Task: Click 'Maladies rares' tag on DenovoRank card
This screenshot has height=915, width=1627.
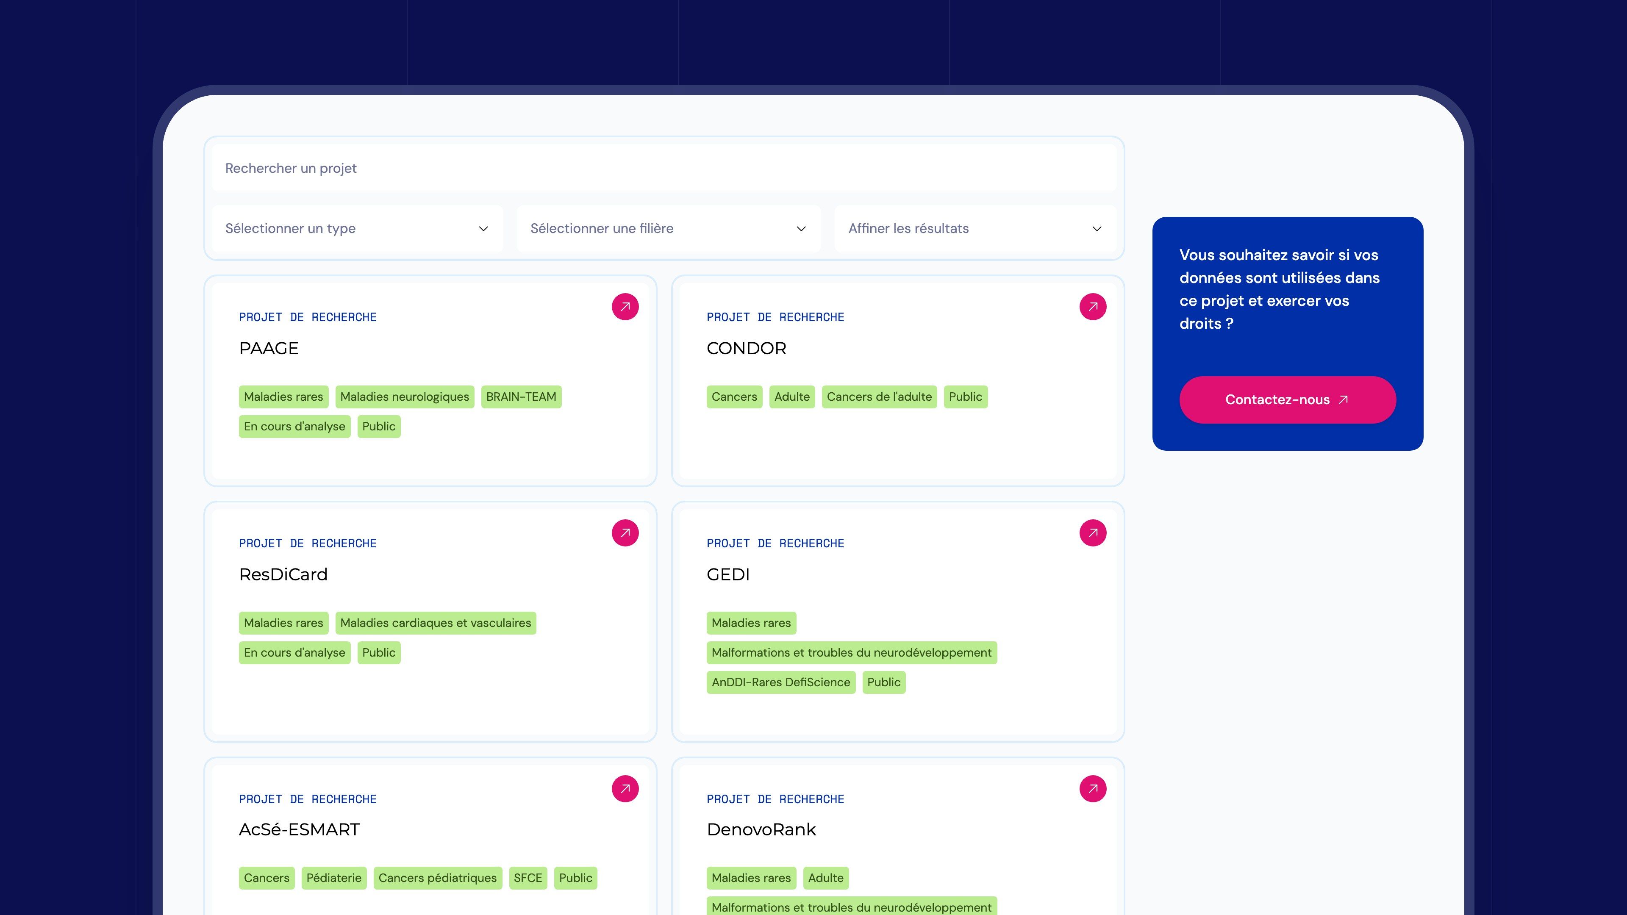Action: click(751, 878)
